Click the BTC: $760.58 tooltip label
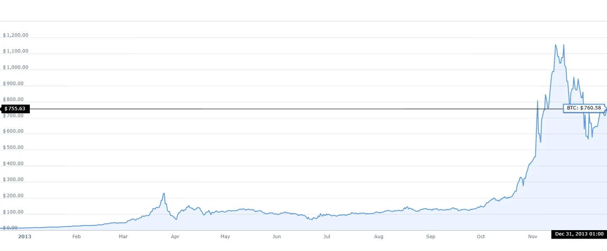This screenshot has width=607, height=251. (584, 108)
